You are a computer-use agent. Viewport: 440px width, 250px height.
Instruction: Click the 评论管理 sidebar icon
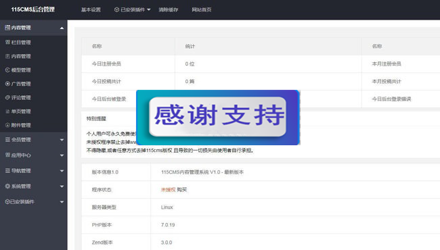tap(8, 97)
